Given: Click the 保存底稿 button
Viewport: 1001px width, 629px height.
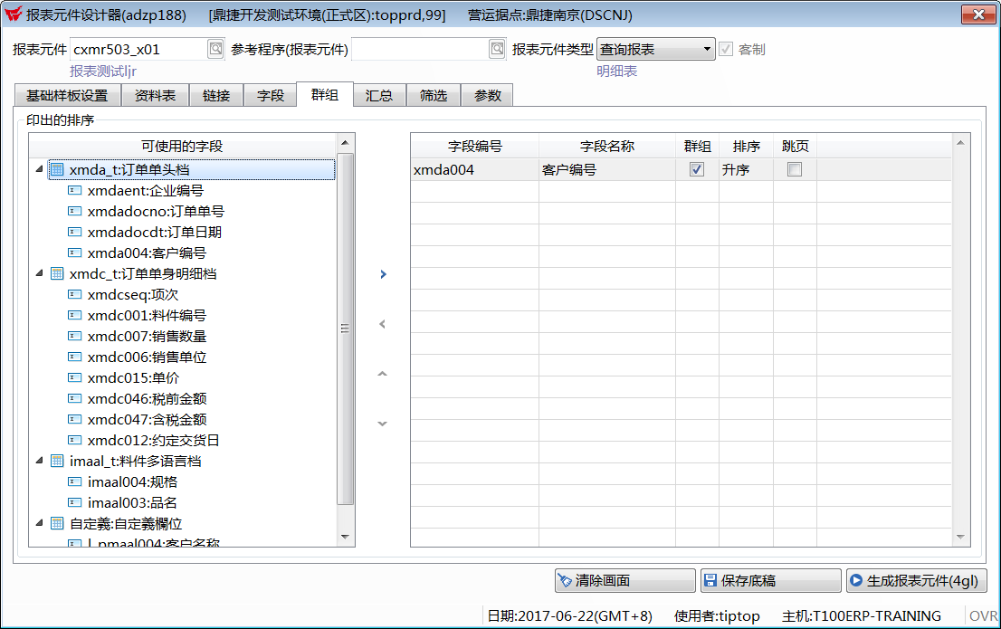Looking at the screenshot, I should click(x=770, y=580).
